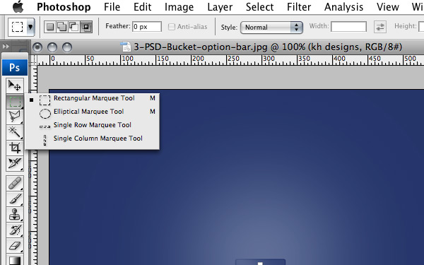Click the Ps logo in toolbox
The height and width of the screenshot is (265, 424).
tap(15, 67)
